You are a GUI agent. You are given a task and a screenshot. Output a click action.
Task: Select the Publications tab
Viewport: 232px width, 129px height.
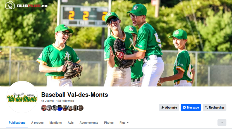[x=17, y=123]
